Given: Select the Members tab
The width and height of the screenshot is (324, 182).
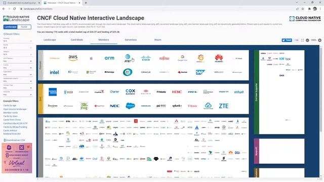Looking at the screenshot, I should pyautogui.click(x=104, y=39).
